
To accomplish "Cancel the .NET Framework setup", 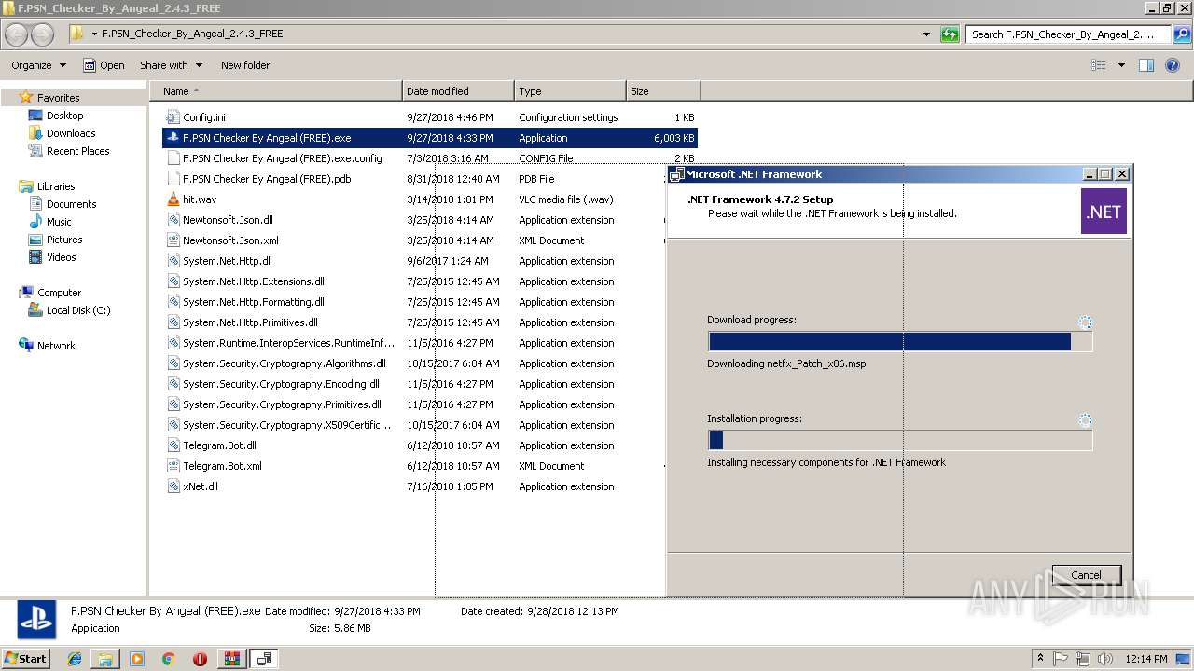I will point(1086,575).
